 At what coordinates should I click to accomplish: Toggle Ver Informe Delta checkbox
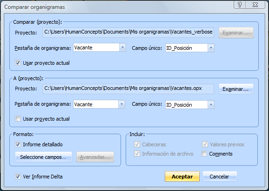tap(18, 177)
